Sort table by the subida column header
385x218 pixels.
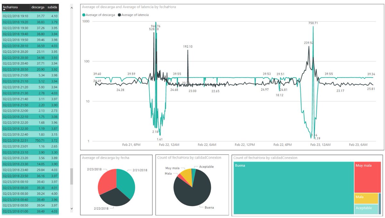tap(52, 7)
